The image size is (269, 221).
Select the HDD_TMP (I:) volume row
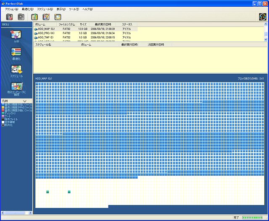click(85, 37)
